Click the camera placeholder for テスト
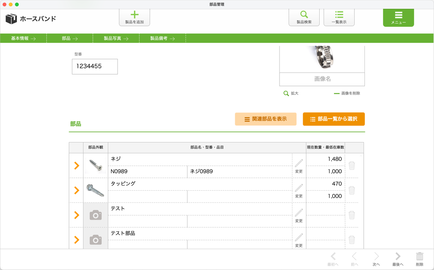The image size is (434, 270). click(x=96, y=215)
